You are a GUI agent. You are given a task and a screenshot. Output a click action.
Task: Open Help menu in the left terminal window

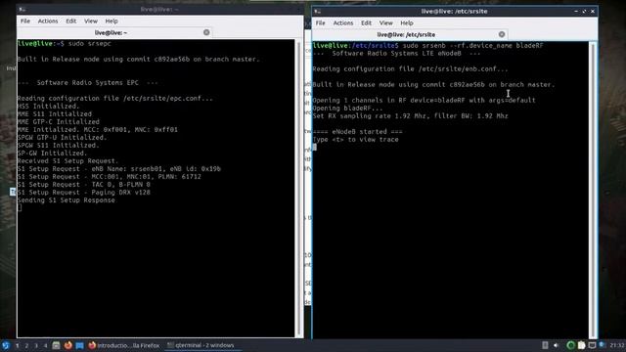112,22
